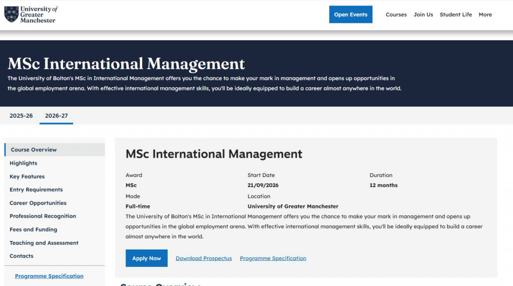The image size is (513, 286).
Task: Jump to Key Features section
Action: pos(27,176)
